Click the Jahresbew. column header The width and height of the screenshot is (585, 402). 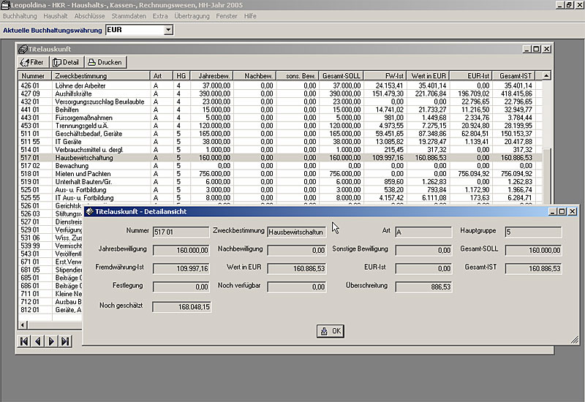[x=212, y=76]
